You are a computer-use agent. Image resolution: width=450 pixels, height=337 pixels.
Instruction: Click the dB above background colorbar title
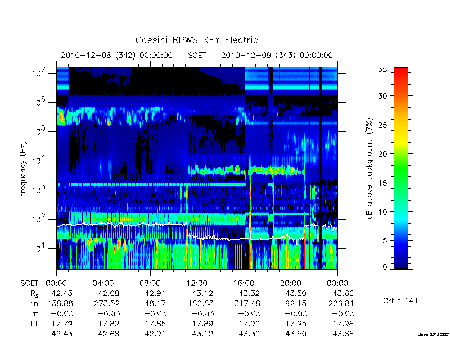point(370,168)
